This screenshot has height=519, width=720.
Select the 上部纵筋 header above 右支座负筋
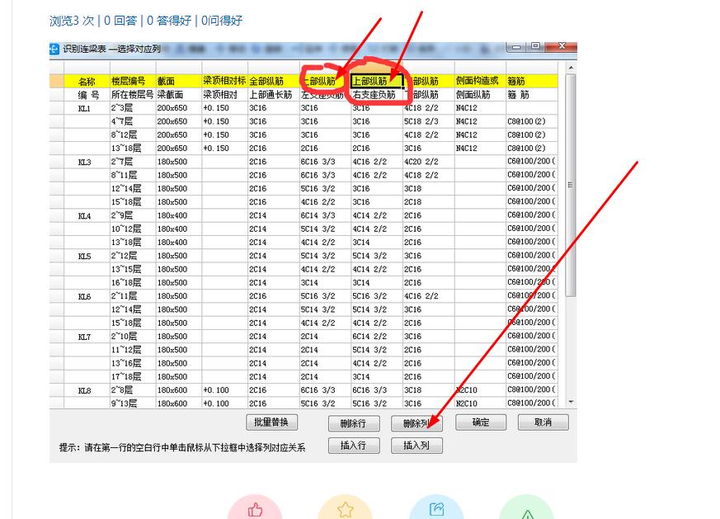pyautogui.click(x=376, y=82)
